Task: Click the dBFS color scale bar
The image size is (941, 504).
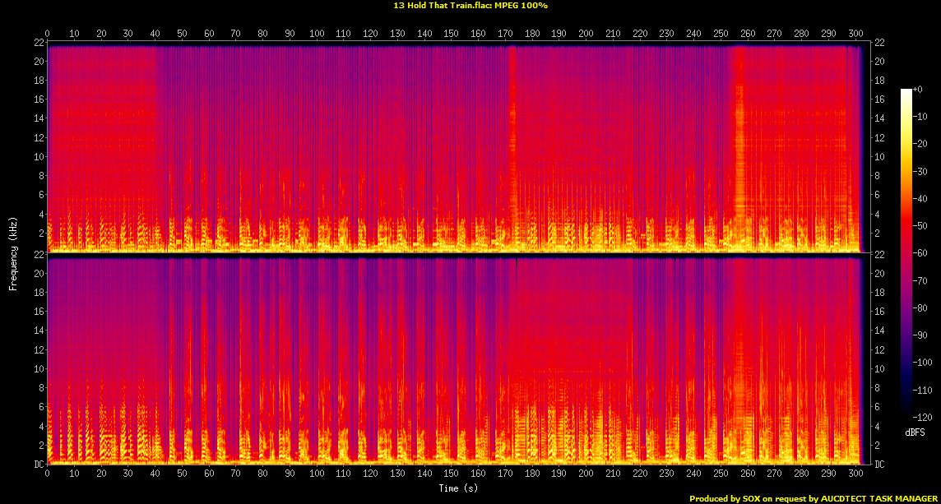Action: pos(906,255)
